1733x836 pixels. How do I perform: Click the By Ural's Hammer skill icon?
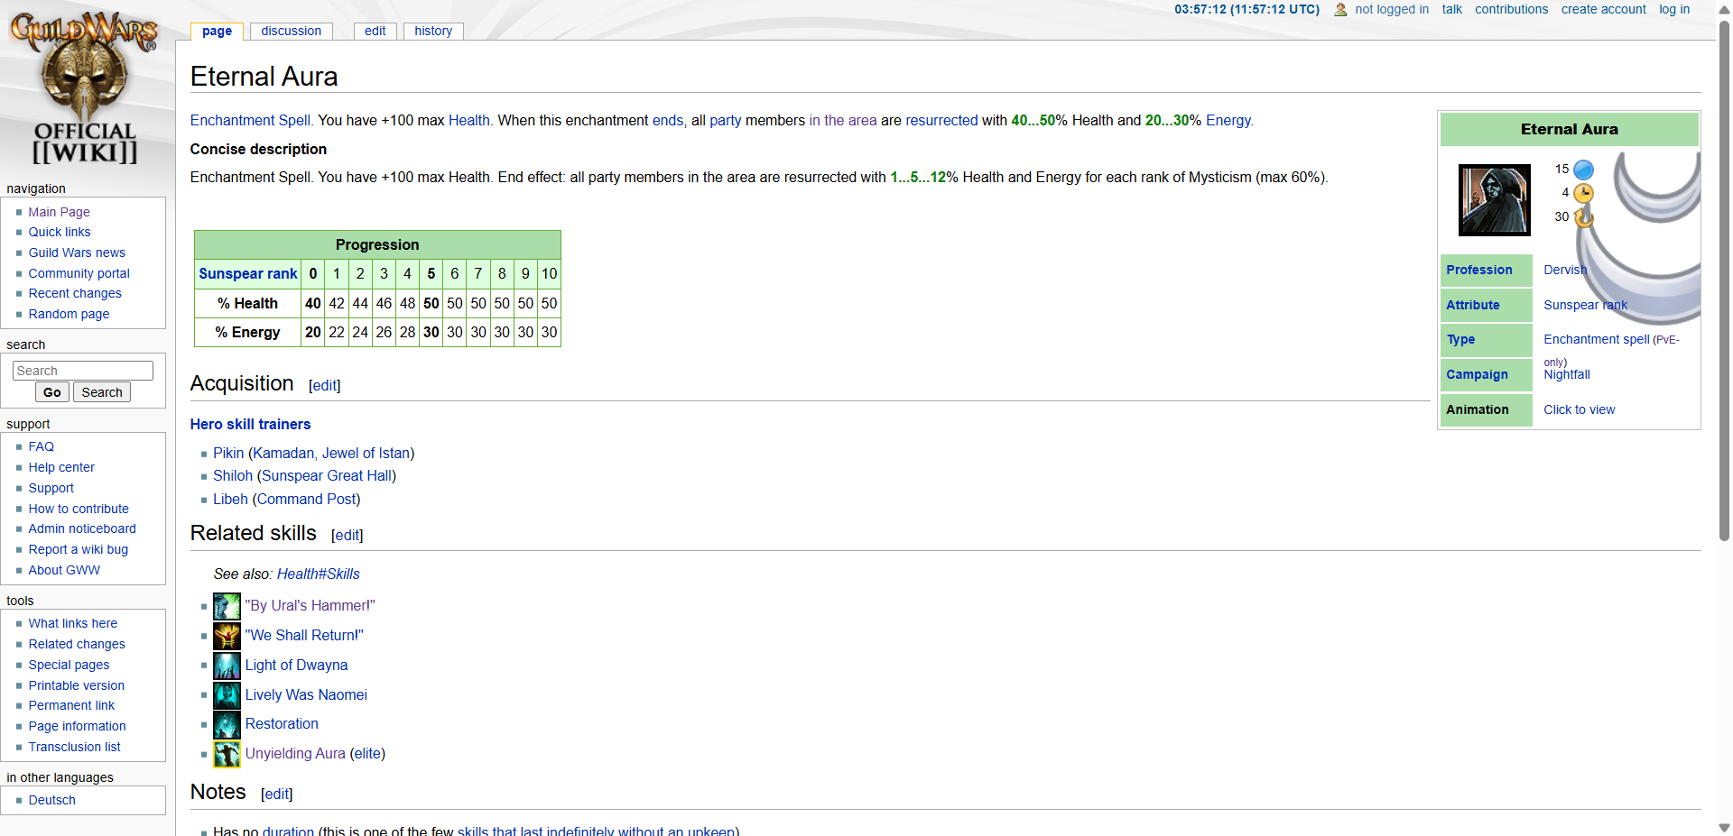[227, 606]
